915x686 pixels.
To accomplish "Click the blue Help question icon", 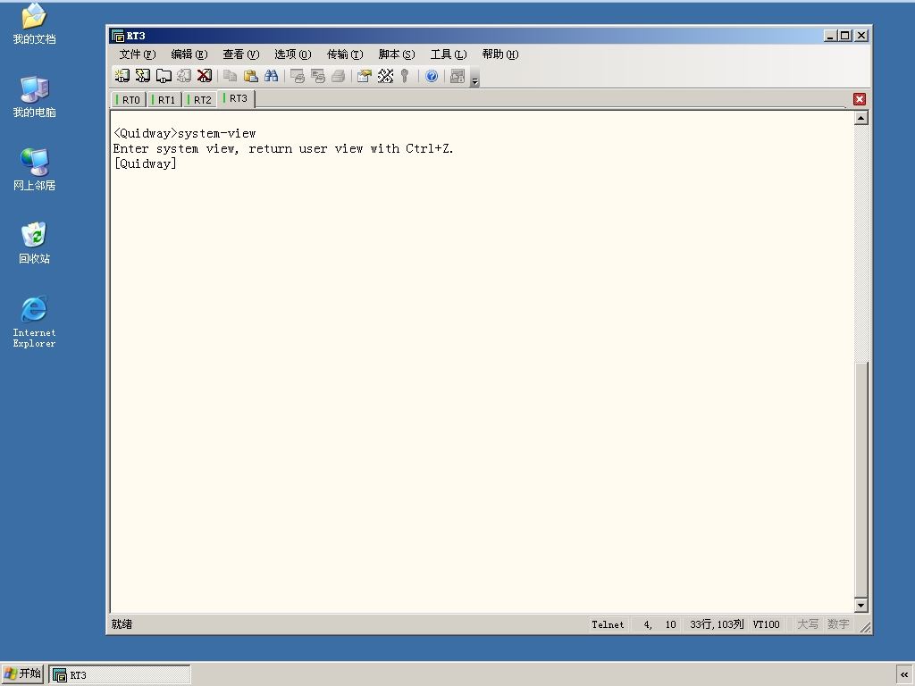I will tap(432, 76).
